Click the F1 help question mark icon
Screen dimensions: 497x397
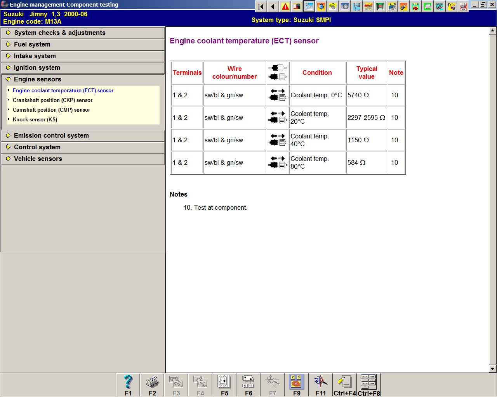[x=128, y=385]
